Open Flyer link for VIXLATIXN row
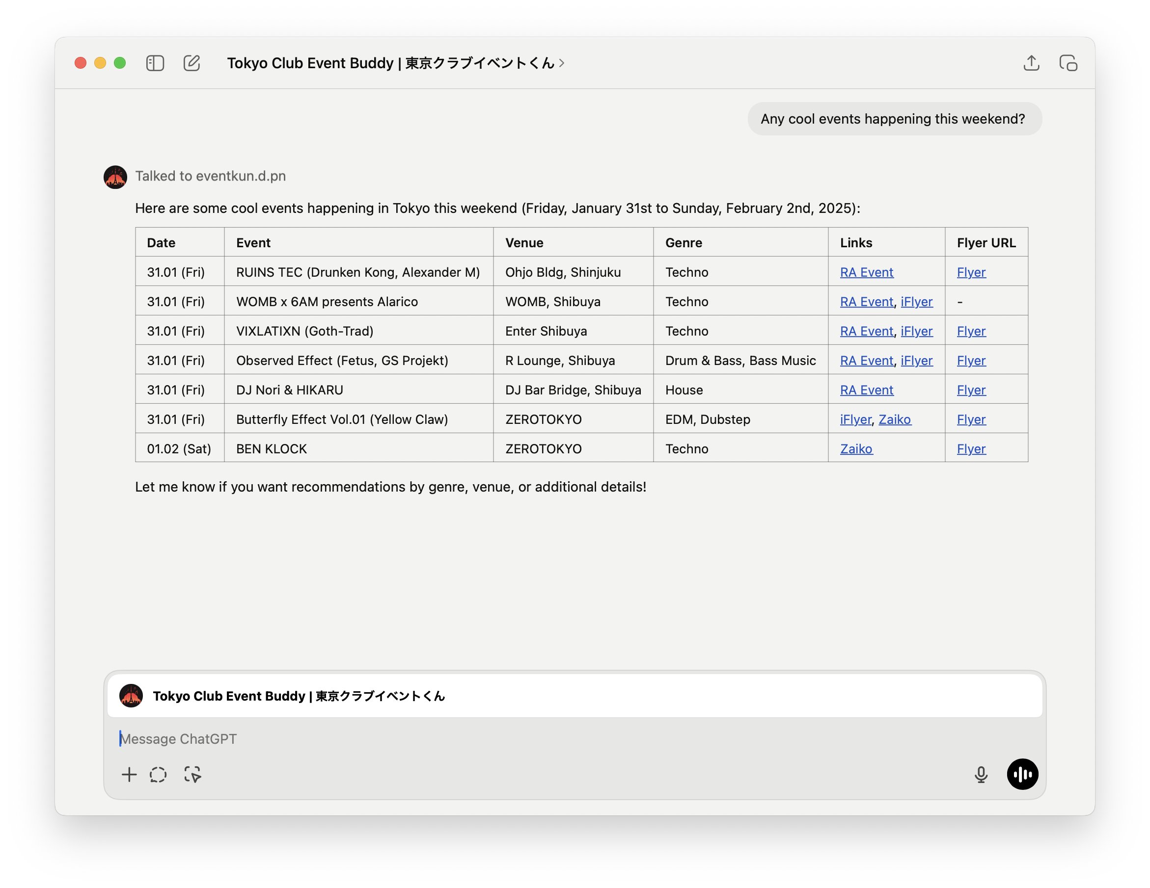 coord(971,331)
